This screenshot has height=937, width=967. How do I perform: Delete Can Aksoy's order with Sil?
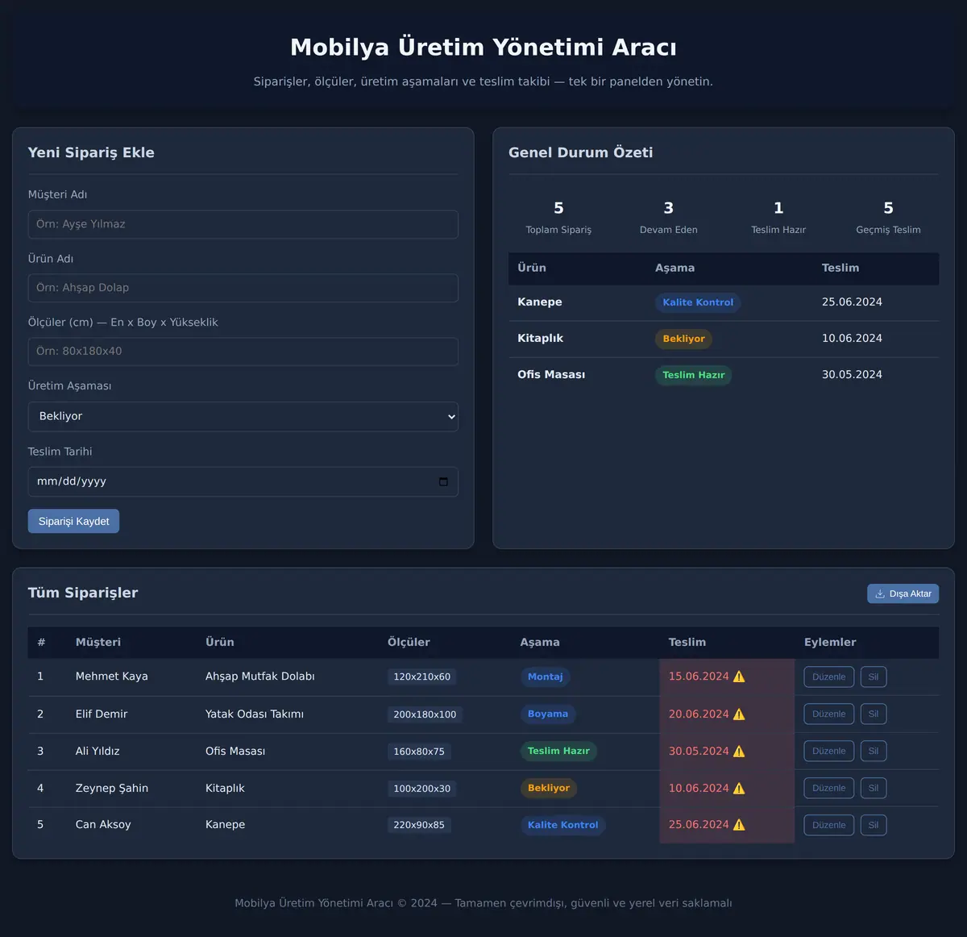874,825
